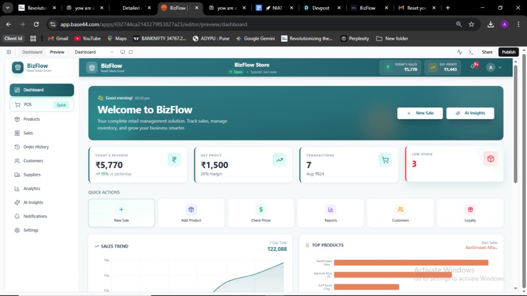Viewport: 527px width, 296px height.
Task: Click the Low Stock value 3
Action: 414,164
